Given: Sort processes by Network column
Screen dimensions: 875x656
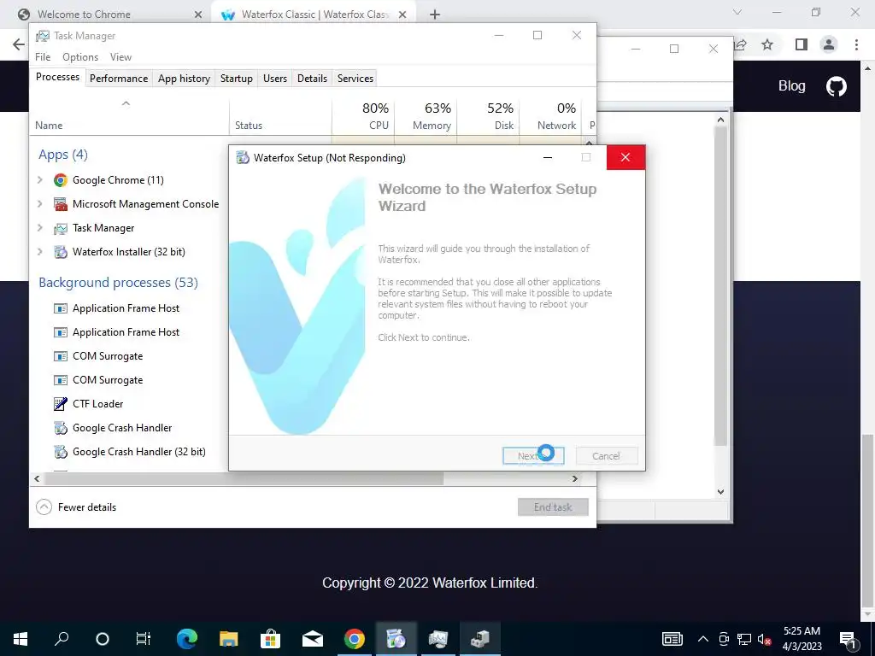Looking at the screenshot, I should click(551, 116).
